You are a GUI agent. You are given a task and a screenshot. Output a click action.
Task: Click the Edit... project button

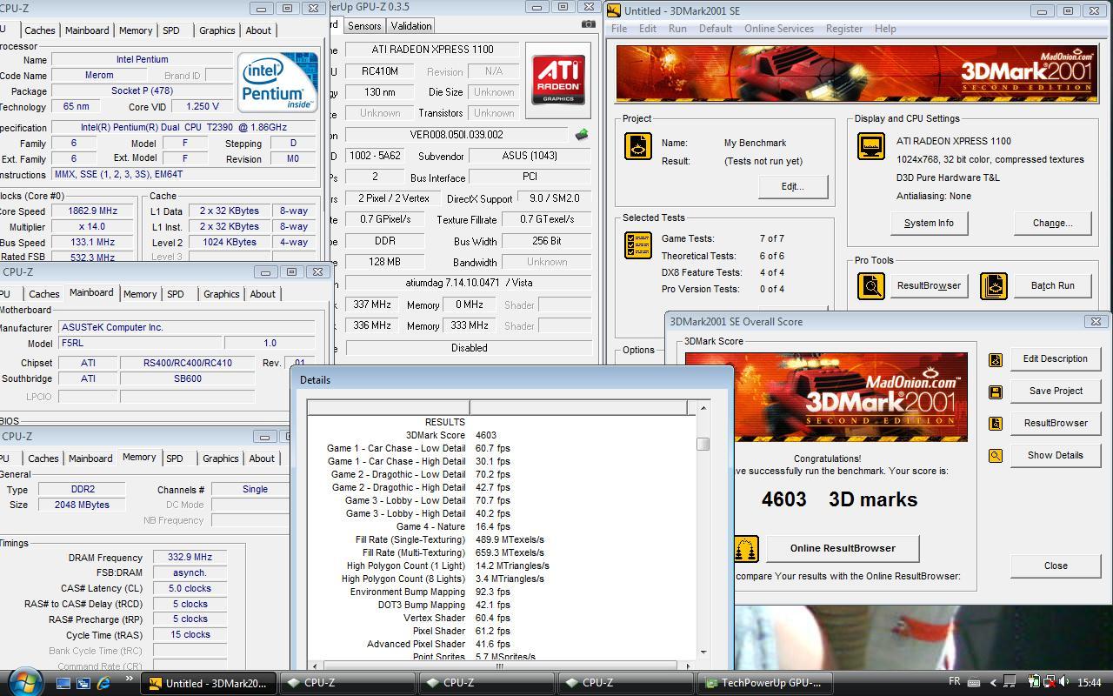click(x=792, y=187)
